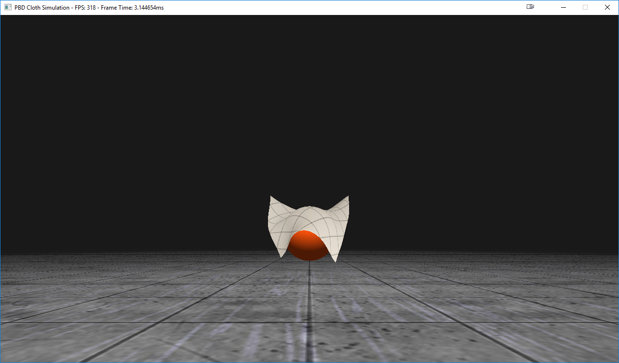Click the remote session icon in the title bar

click(530, 7)
